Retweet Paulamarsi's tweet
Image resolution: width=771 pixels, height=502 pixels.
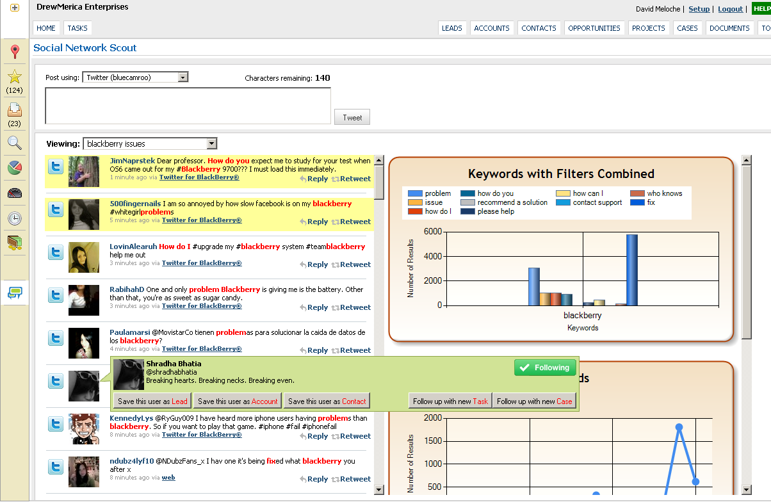pos(351,350)
